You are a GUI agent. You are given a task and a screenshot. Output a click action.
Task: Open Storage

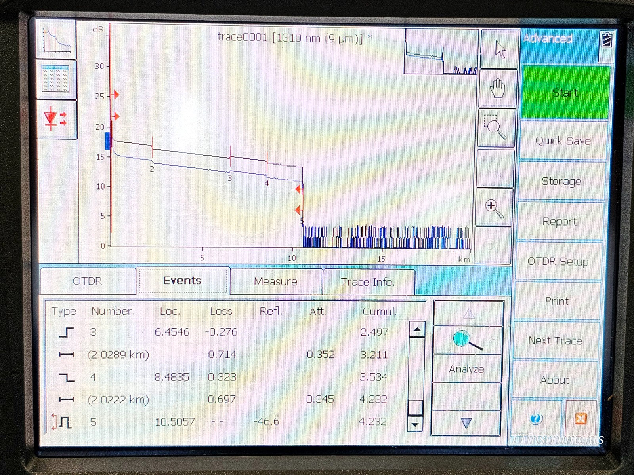[561, 181]
